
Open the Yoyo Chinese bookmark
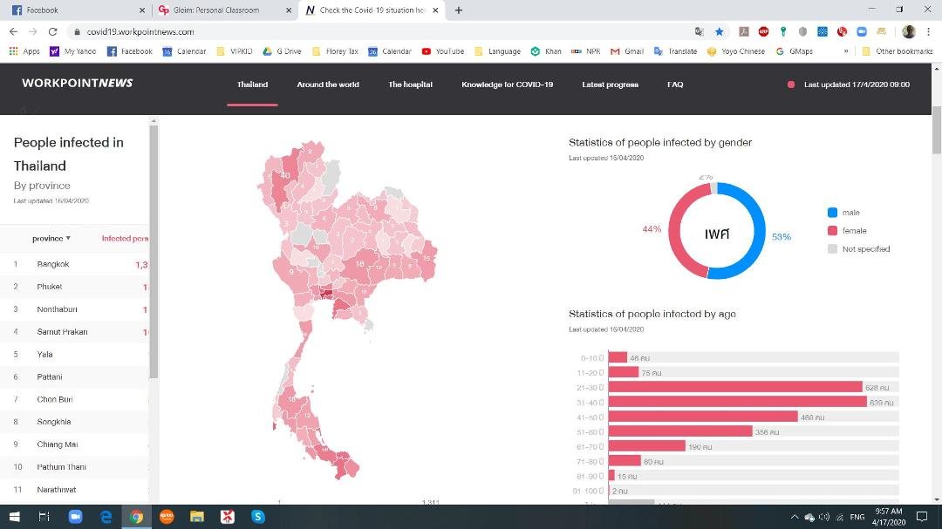(x=736, y=51)
